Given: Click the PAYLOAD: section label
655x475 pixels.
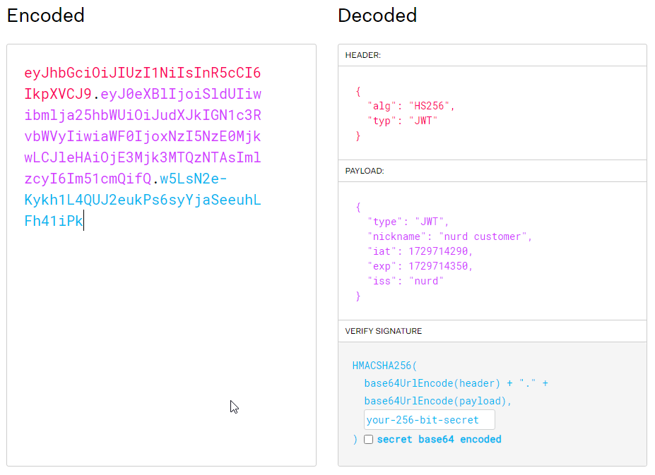Looking at the screenshot, I should click(x=365, y=171).
